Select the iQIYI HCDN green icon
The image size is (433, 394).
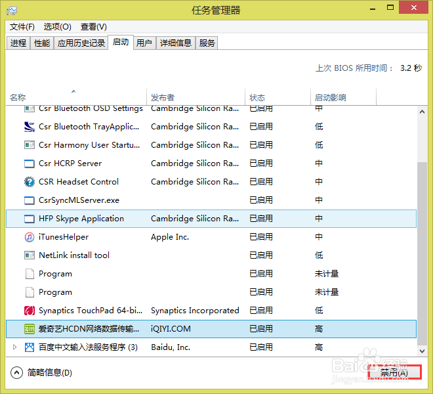coord(30,329)
